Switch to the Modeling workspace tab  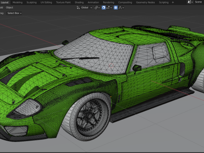pos(17,3)
